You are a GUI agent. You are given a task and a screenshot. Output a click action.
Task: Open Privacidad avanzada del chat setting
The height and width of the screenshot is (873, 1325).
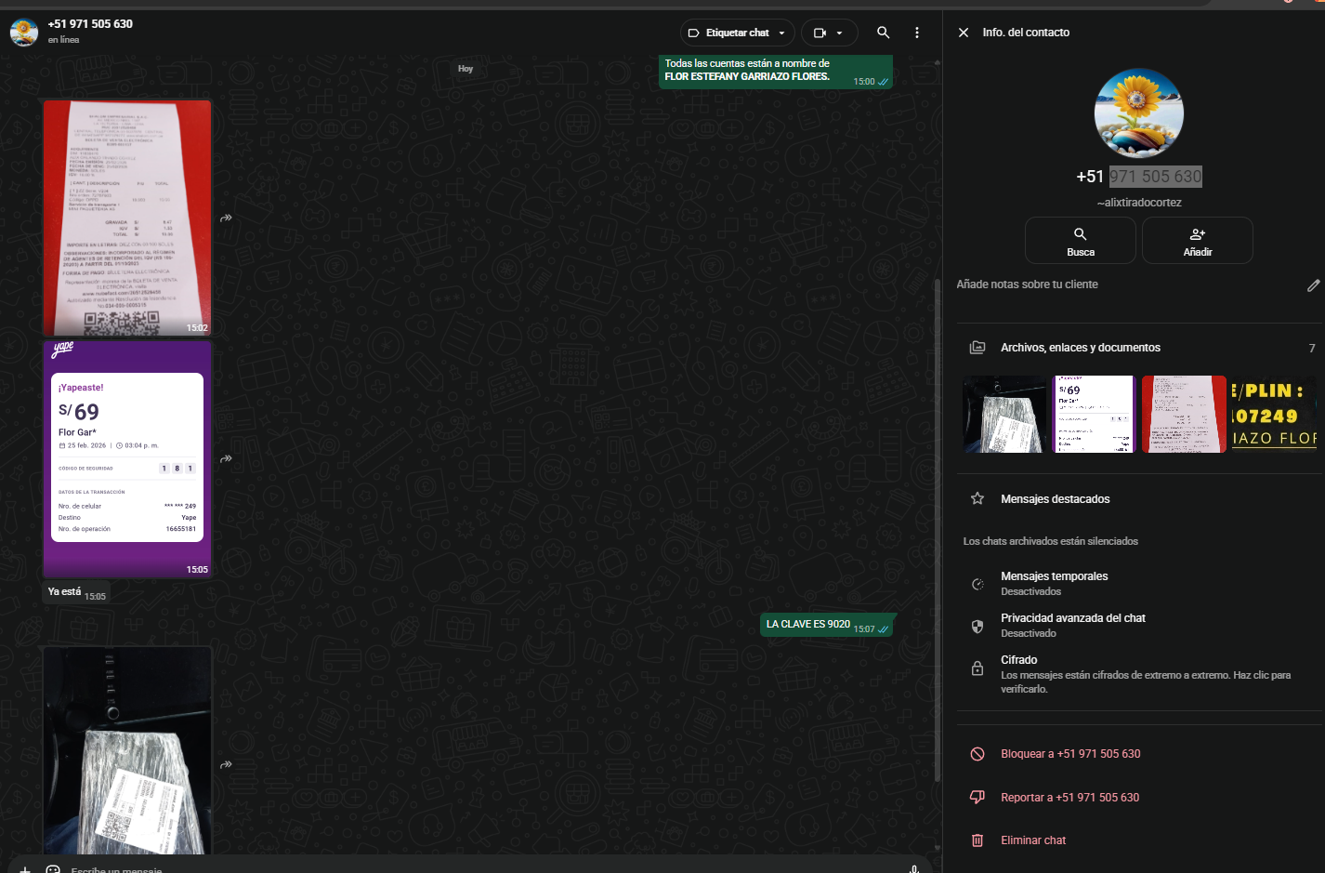tap(1072, 625)
